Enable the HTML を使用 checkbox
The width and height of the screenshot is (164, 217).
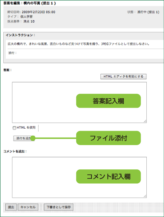(14, 128)
